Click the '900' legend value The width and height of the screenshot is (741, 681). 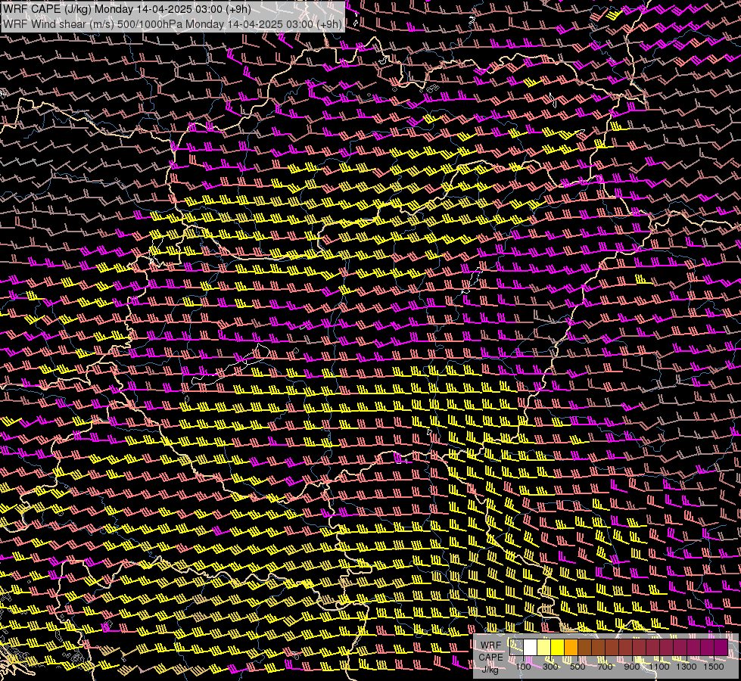tap(632, 667)
